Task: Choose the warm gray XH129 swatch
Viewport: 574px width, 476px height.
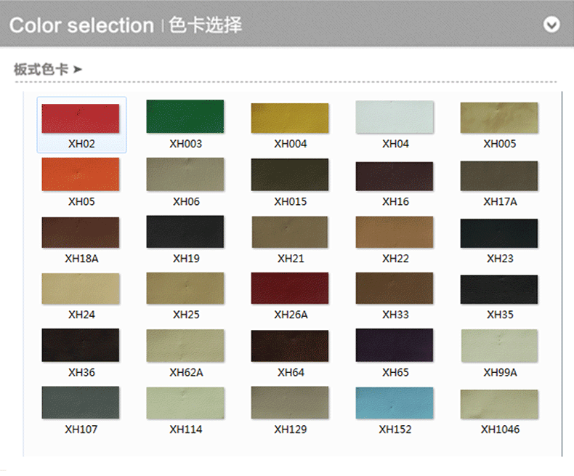Action: [x=290, y=403]
